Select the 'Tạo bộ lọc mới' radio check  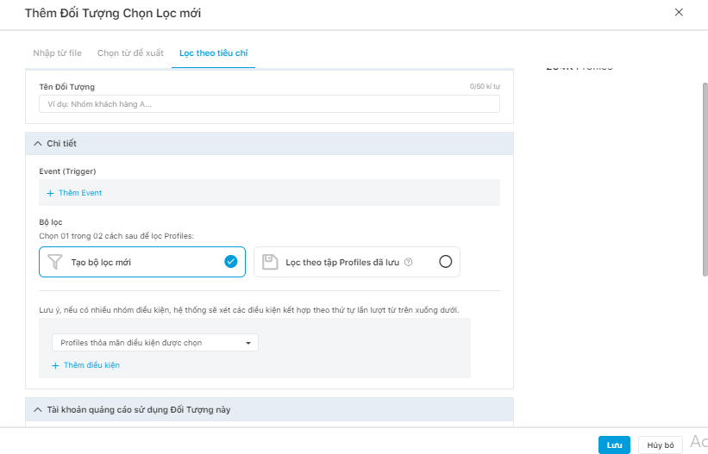[231, 261]
